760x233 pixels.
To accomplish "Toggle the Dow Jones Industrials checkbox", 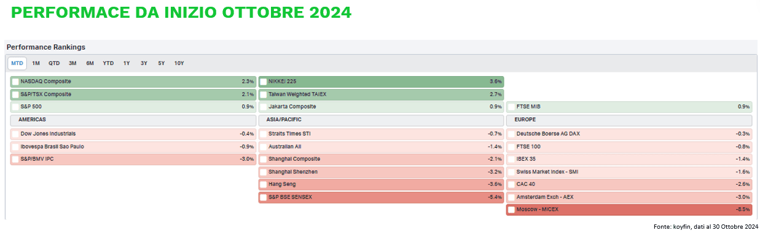I will click(15, 134).
